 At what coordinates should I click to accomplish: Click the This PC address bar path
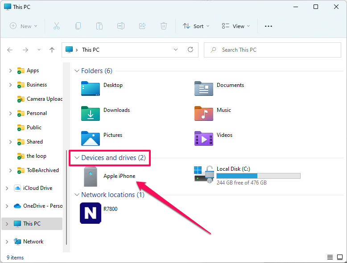coord(91,50)
